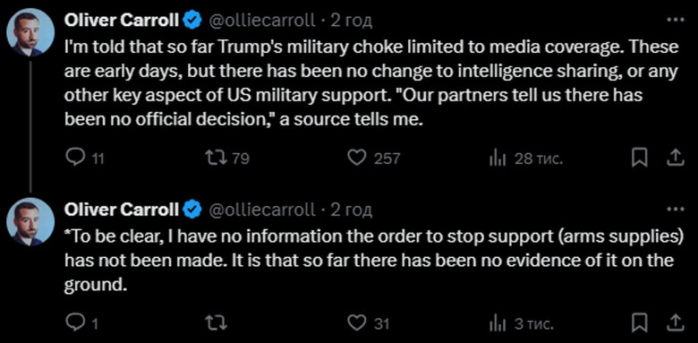
Task: Open the profile avatar on the first tweet
Action: point(30,32)
